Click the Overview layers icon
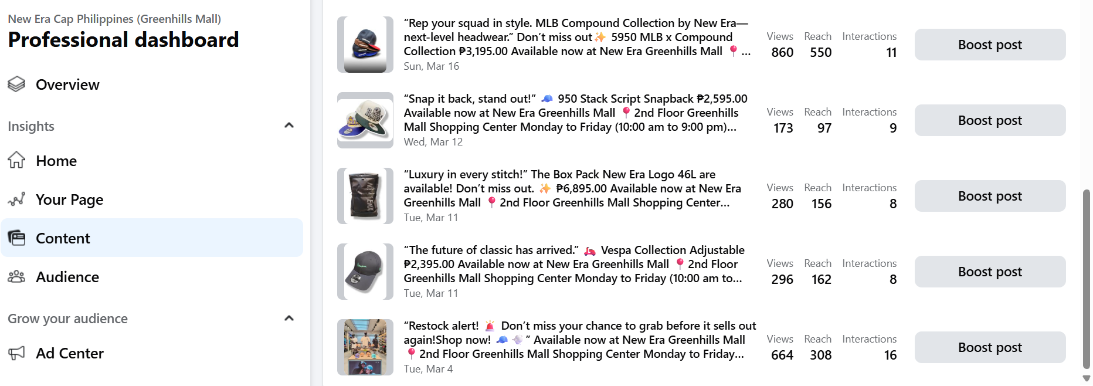The height and width of the screenshot is (386, 1093). coord(16,84)
